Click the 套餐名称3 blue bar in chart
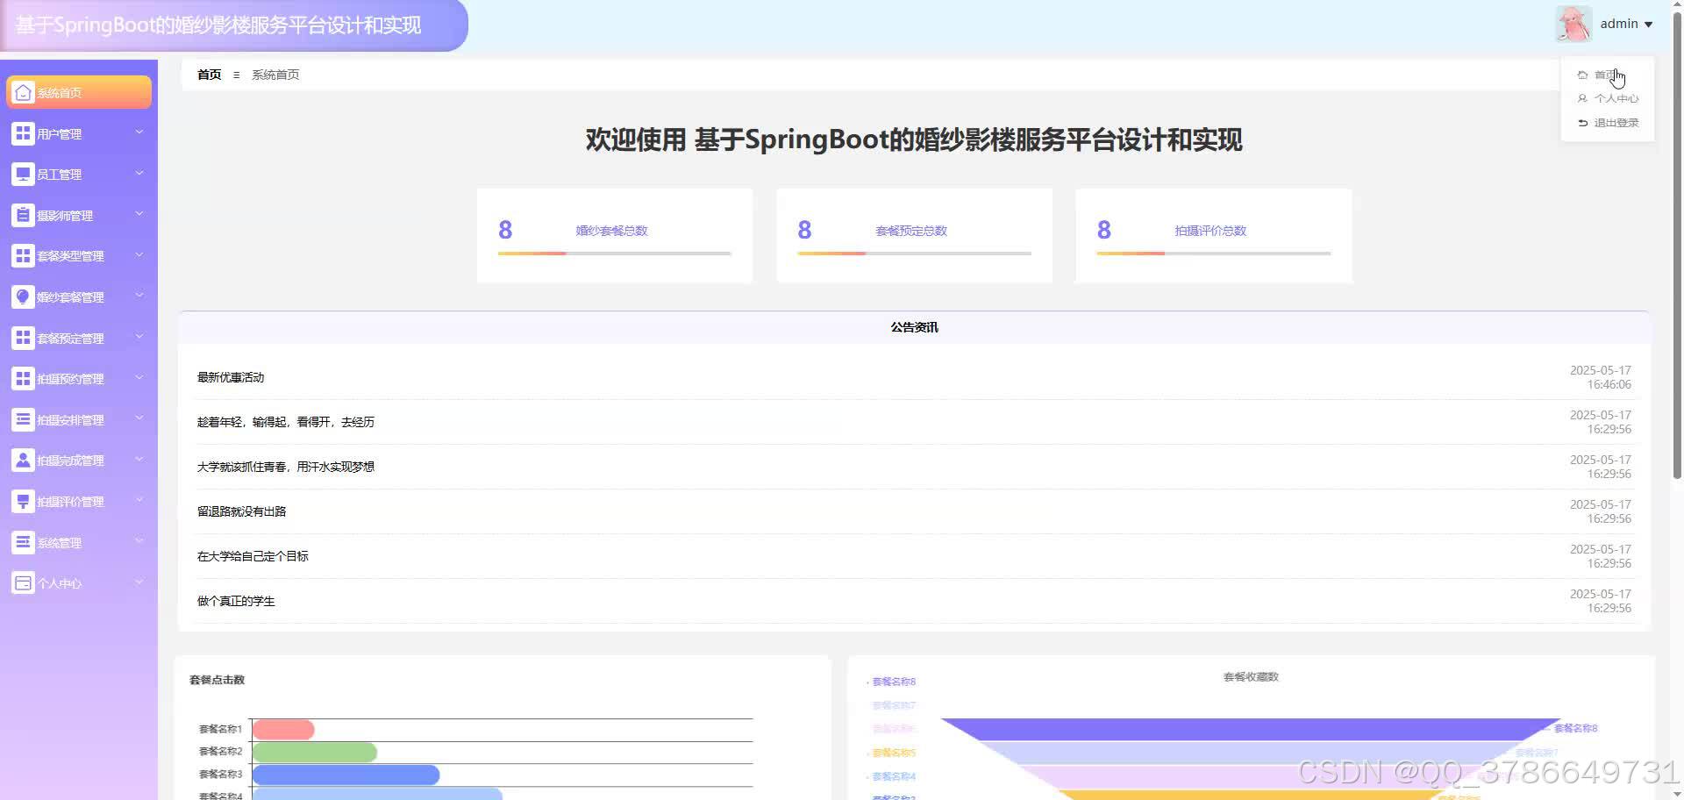This screenshot has height=800, width=1684. point(346,775)
